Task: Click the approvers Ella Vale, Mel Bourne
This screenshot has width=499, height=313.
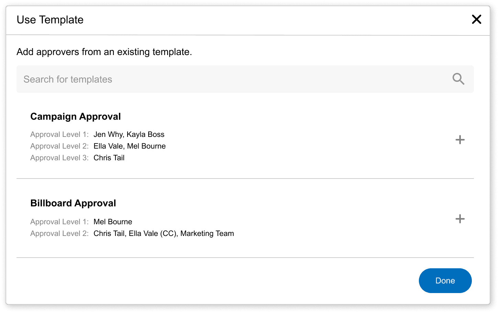Action: pos(129,146)
